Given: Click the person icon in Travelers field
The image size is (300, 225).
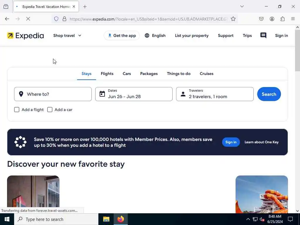Looking at the screenshot, I should tap(183, 94).
